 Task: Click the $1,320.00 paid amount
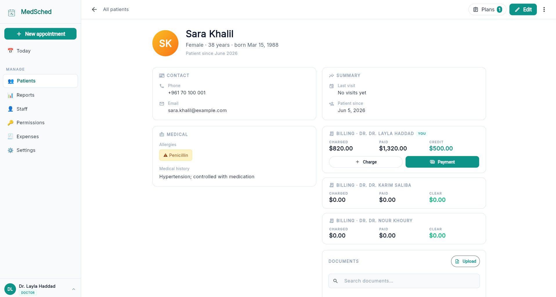point(393,149)
